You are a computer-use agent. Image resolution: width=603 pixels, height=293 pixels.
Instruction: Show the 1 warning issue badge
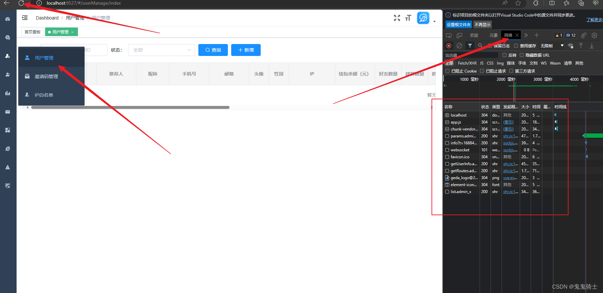559,35
